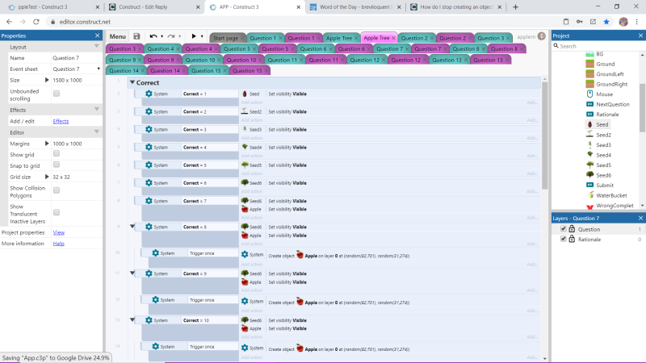Open the Effects link
The width and height of the screenshot is (646, 363).
pos(61,121)
